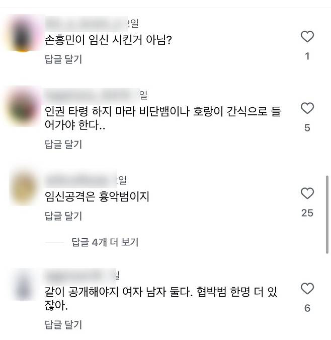Click the vertical scrollbar thumb on the right
This screenshot has width=331, height=340.
(x=327, y=215)
